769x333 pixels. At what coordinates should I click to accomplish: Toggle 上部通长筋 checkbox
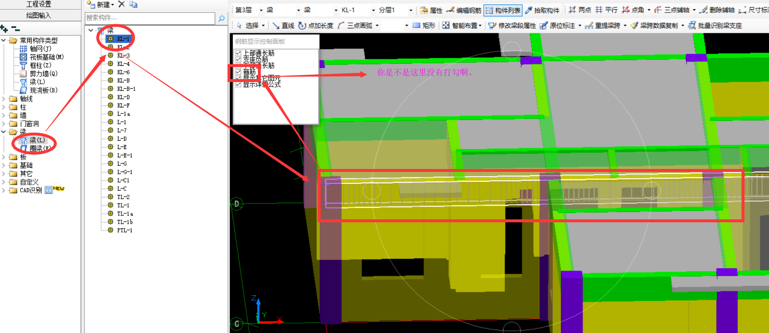(x=238, y=53)
